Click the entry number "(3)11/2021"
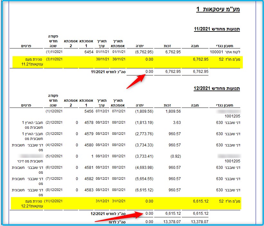264x226 pixels. point(54,59)
